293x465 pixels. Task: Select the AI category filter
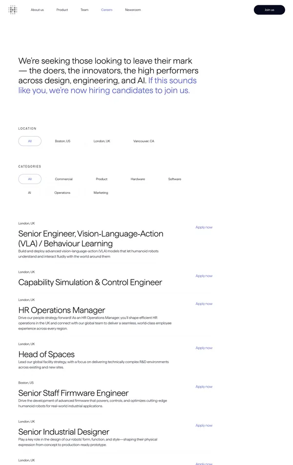click(29, 193)
